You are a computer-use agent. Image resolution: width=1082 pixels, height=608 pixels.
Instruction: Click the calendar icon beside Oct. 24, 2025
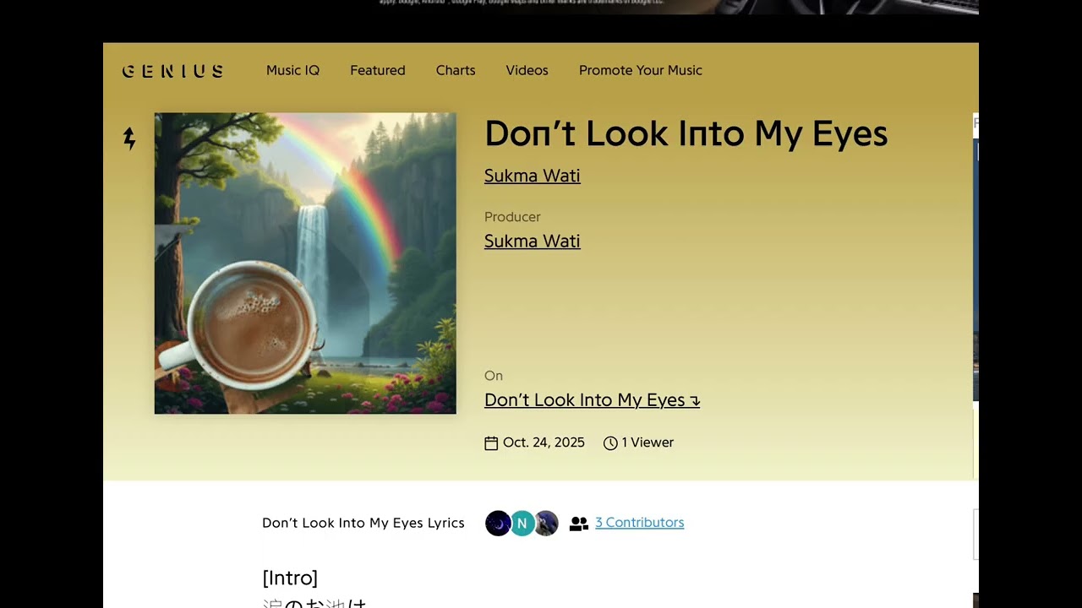(x=491, y=442)
